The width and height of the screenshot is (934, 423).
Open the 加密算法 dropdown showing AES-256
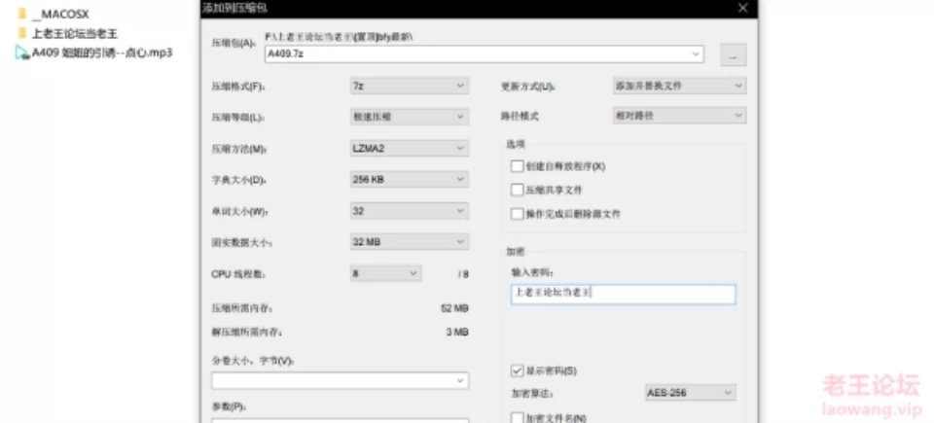(691, 393)
